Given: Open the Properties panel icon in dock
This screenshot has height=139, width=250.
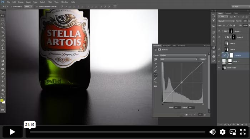Looking at the screenshot, I should [x=214, y=47].
